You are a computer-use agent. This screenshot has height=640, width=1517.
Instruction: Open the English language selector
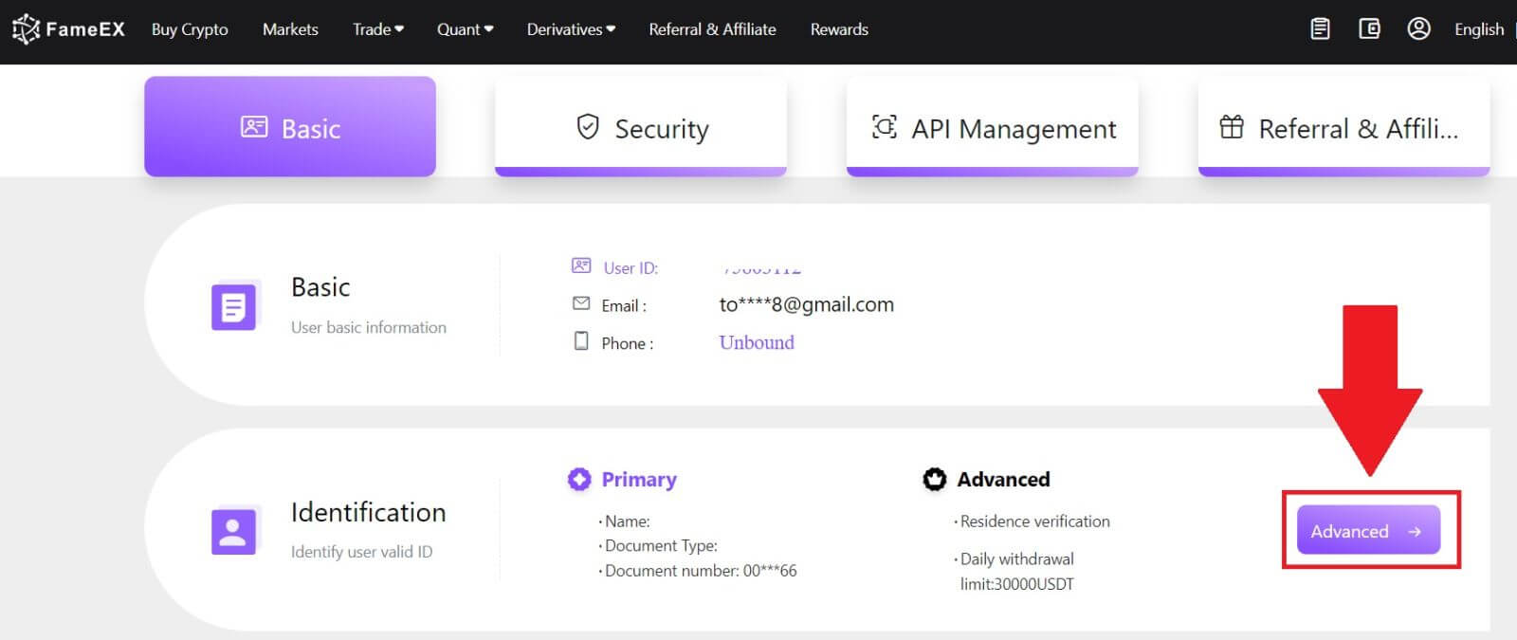1478,29
